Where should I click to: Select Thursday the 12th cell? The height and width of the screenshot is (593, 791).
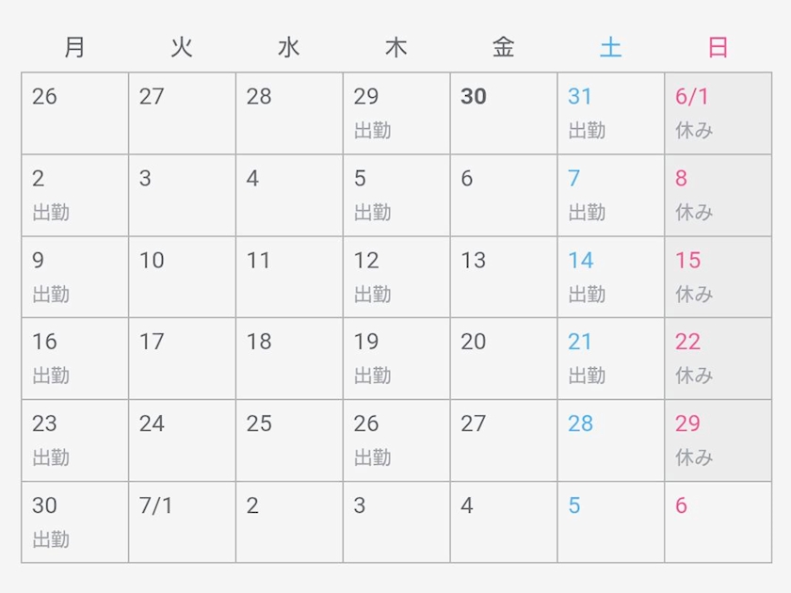(396, 277)
